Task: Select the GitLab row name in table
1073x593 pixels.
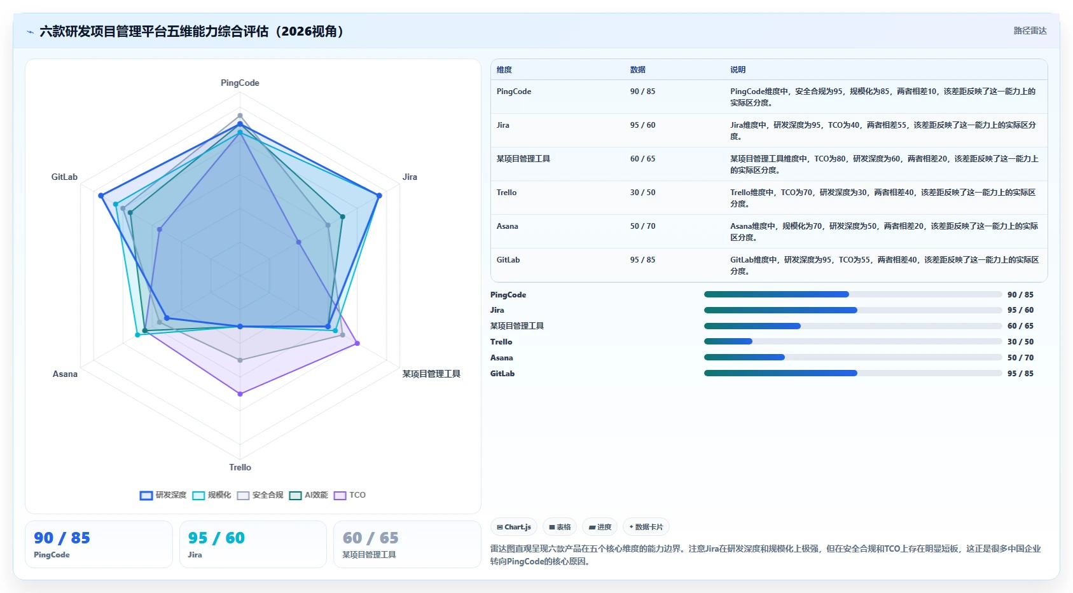Action: (508, 260)
